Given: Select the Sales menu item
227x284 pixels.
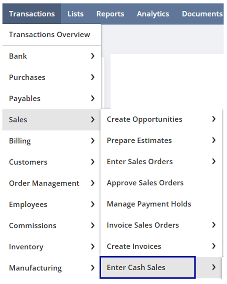Looking at the screenshot, I should pyautogui.click(x=52, y=120).
